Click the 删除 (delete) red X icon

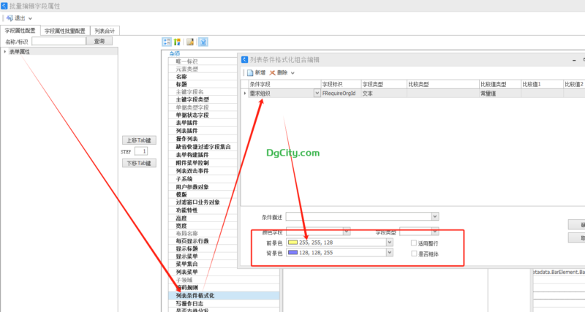(272, 72)
